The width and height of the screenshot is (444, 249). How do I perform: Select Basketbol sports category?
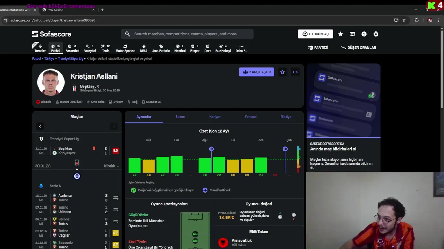[72, 48]
